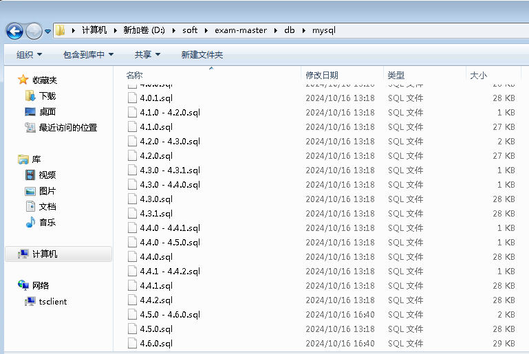529x354 pixels.
Task: Select the file 4.5.0 - 4.6.0.sql
Action: 169,315
